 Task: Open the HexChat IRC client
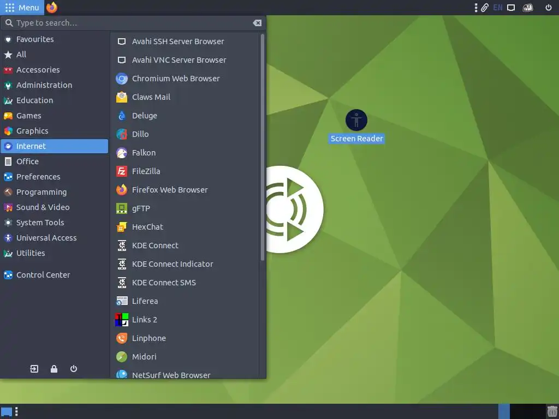click(x=185, y=226)
